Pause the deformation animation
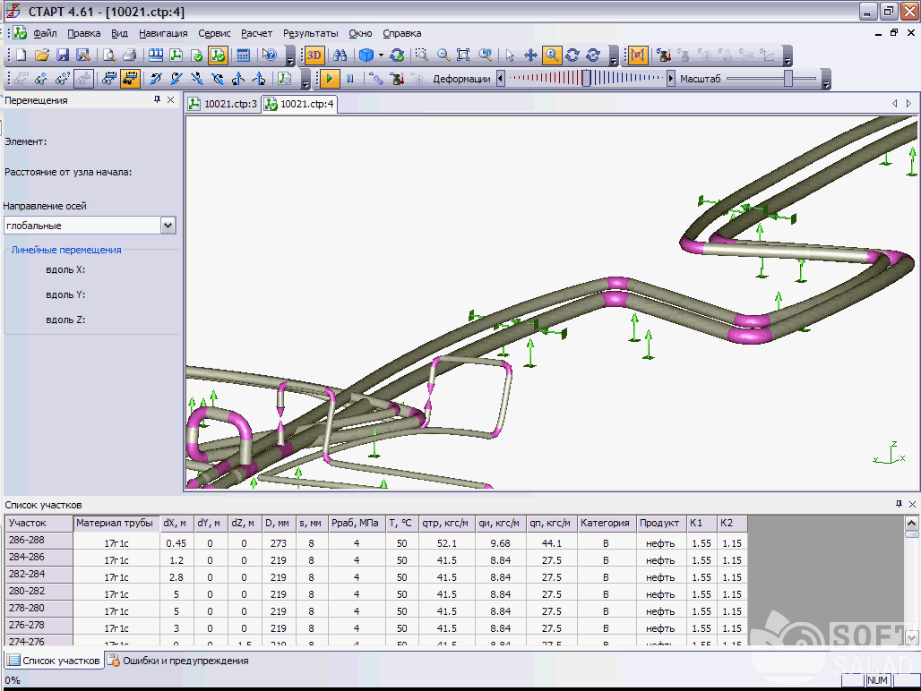Screen dimensions: 921x691 point(350,79)
